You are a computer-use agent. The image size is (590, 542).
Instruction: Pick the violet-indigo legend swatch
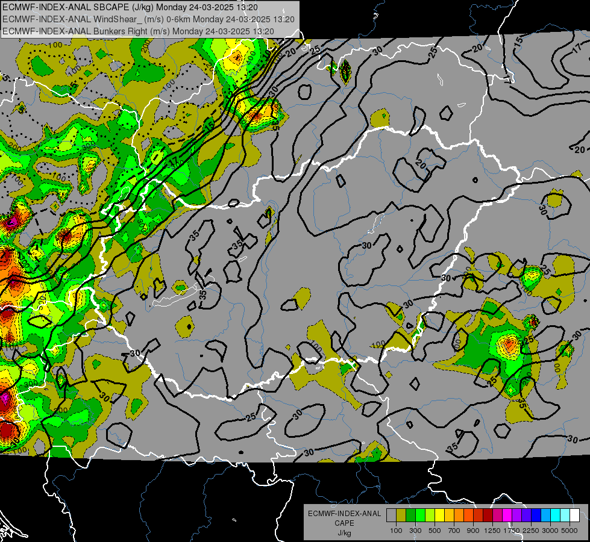(526, 515)
